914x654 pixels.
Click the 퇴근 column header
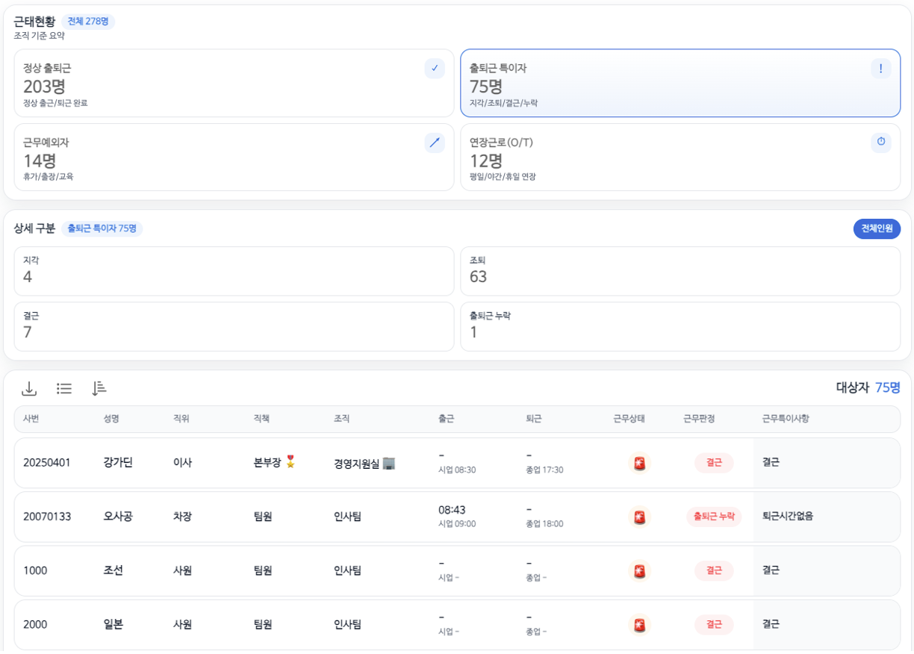pyautogui.click(x=534, y=419)
